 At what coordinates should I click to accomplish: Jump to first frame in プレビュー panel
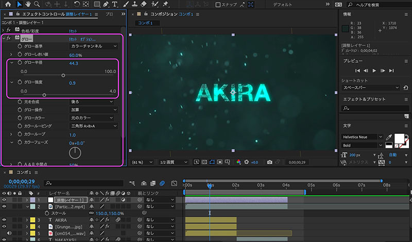click(x=357, y=71)
